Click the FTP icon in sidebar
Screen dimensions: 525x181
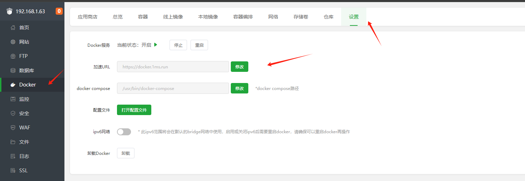13,56
